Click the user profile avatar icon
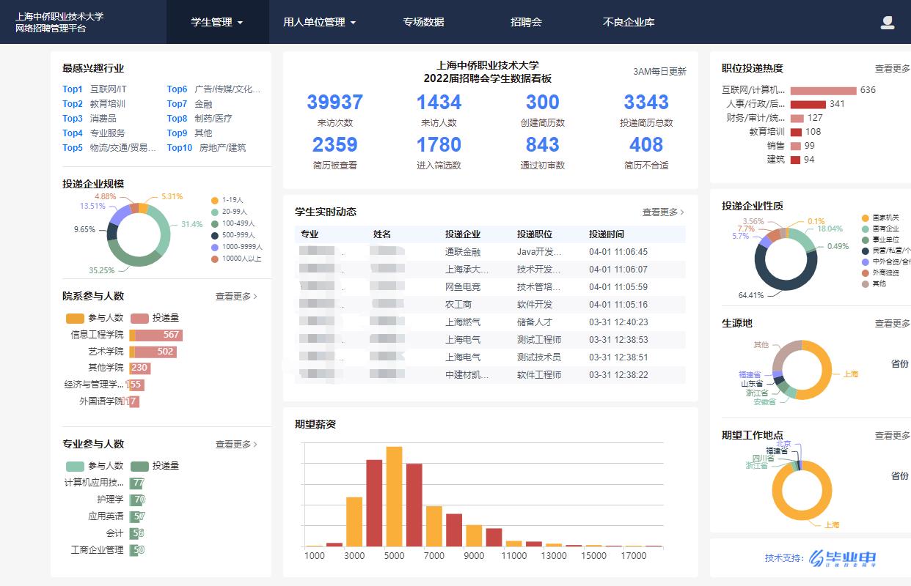911x586 pixels. click(x=887, y=23)
